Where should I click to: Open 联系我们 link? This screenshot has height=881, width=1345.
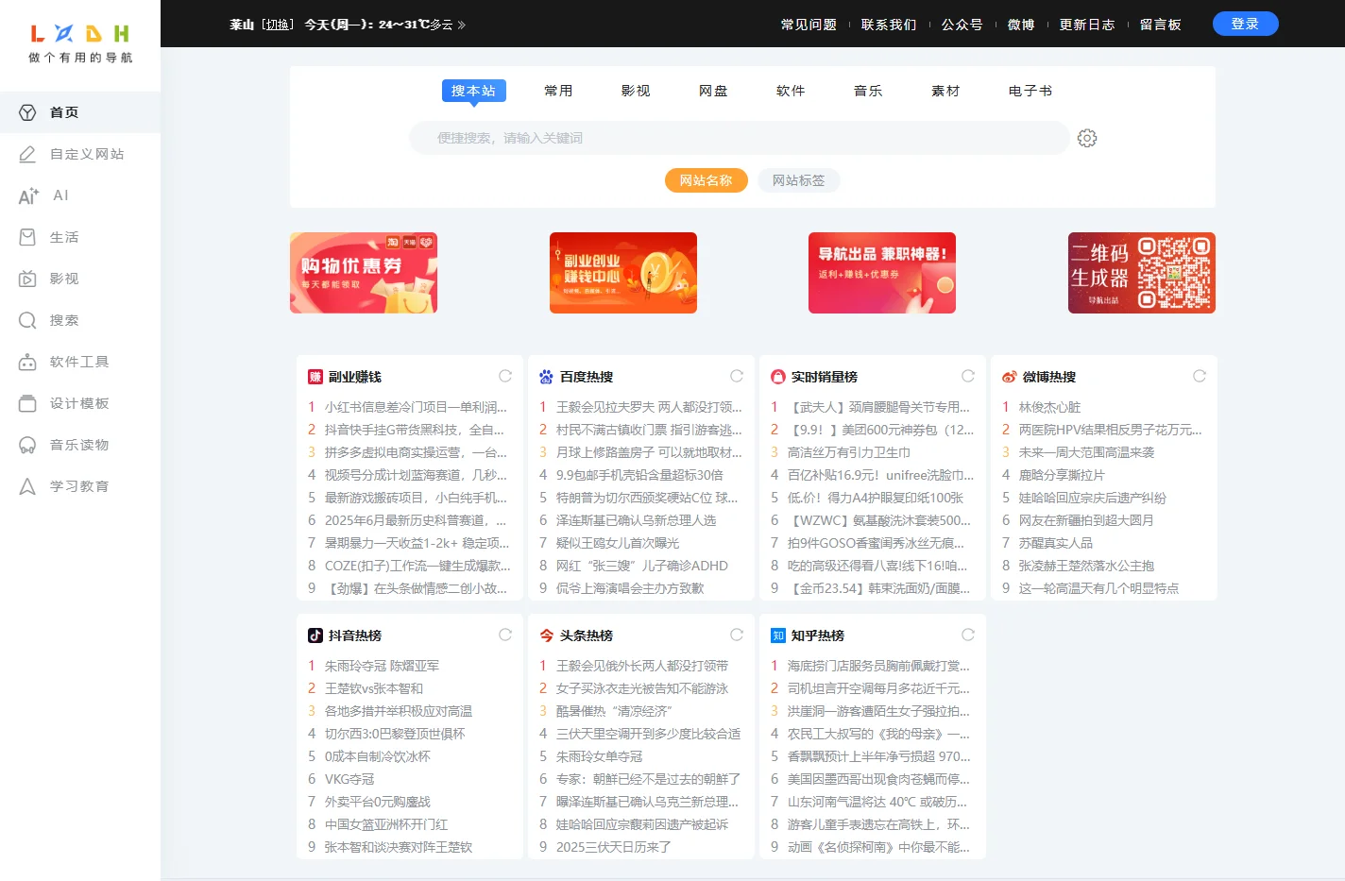point(890,25)
